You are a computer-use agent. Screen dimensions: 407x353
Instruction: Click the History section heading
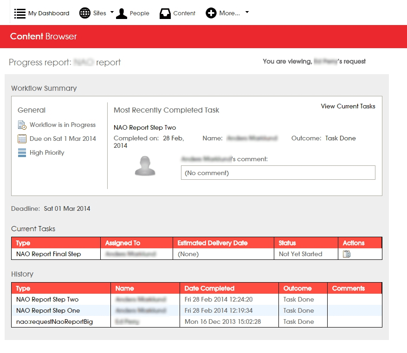22,274
